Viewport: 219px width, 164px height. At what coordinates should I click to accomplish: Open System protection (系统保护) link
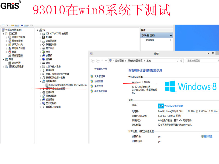(x=99, y=86)
